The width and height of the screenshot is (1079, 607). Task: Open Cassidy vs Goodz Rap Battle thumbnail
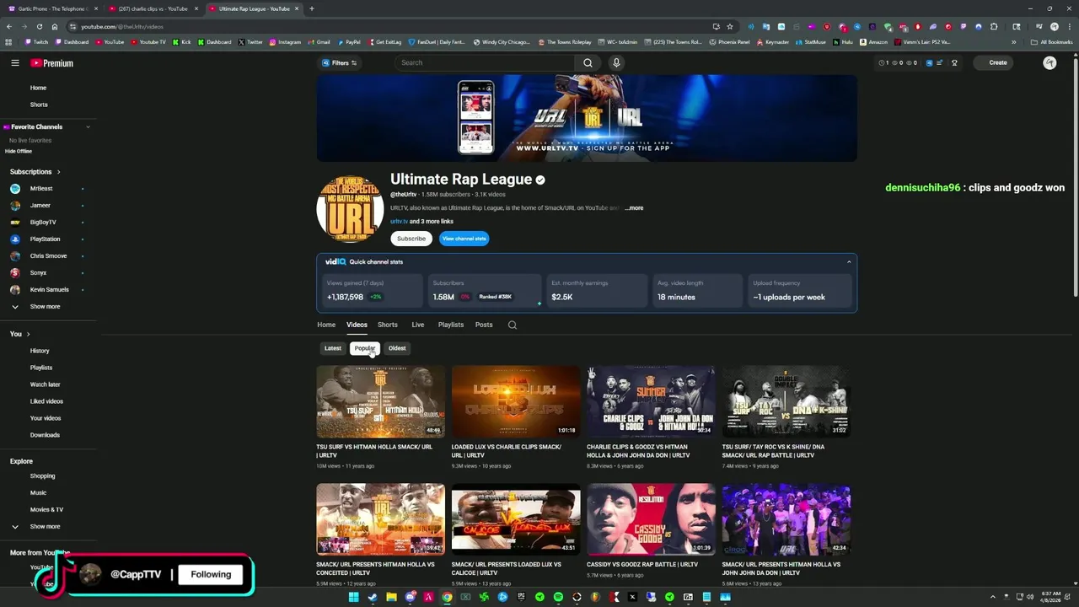tap(651, 519)
